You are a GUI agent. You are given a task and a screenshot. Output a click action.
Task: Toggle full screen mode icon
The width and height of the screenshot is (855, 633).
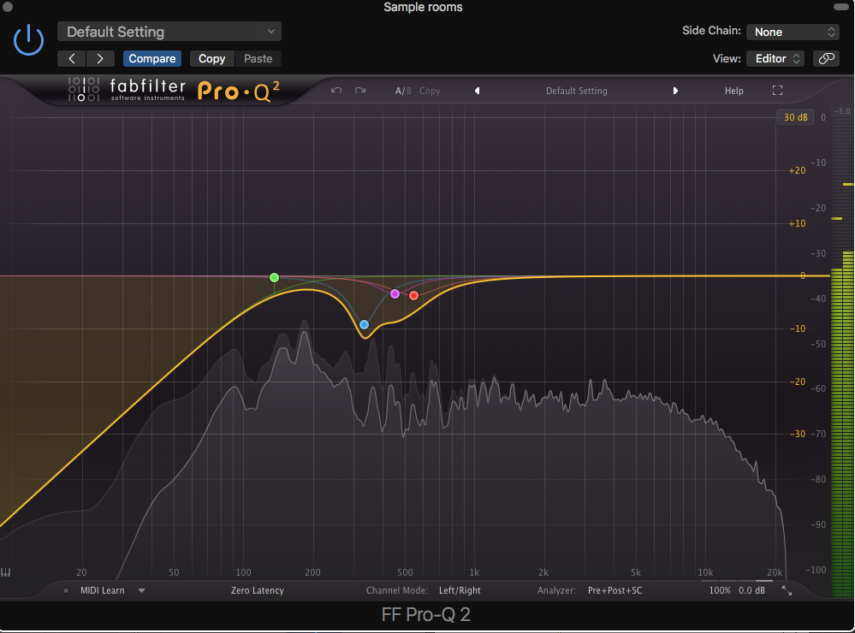pyautogui.click(x=778, y=91)
